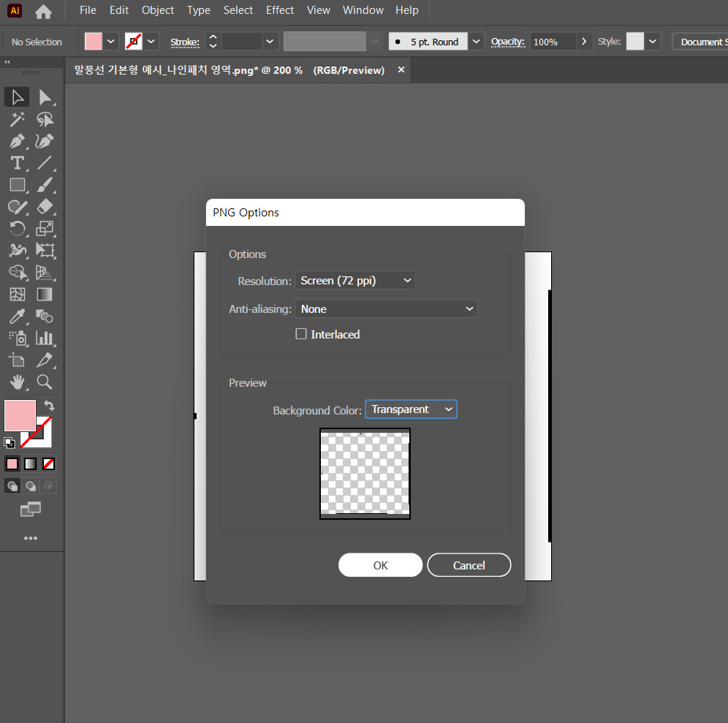The image size is (728, 723).
Task: Open the Style dropdown arrow
Action: [x=652, y=42]
